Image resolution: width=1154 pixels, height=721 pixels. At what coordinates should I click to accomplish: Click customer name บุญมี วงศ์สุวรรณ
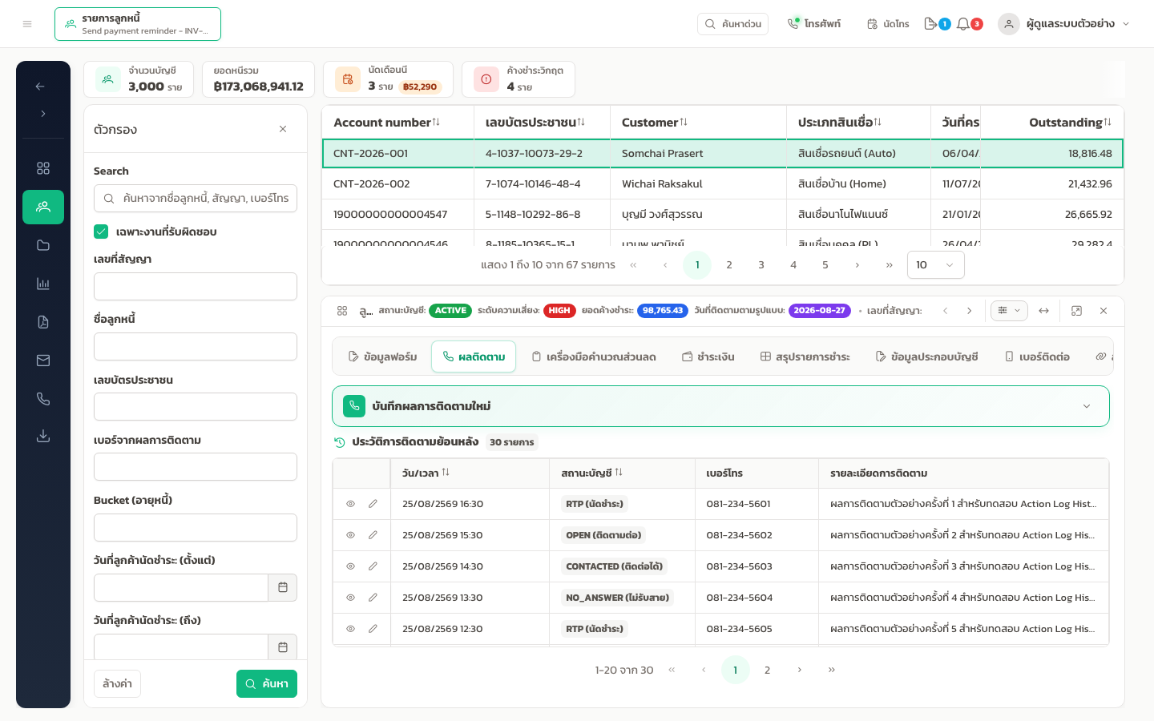pos(662,215)
